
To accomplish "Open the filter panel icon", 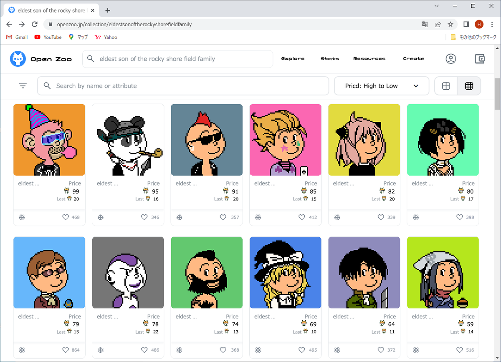I will coord(23,86).
